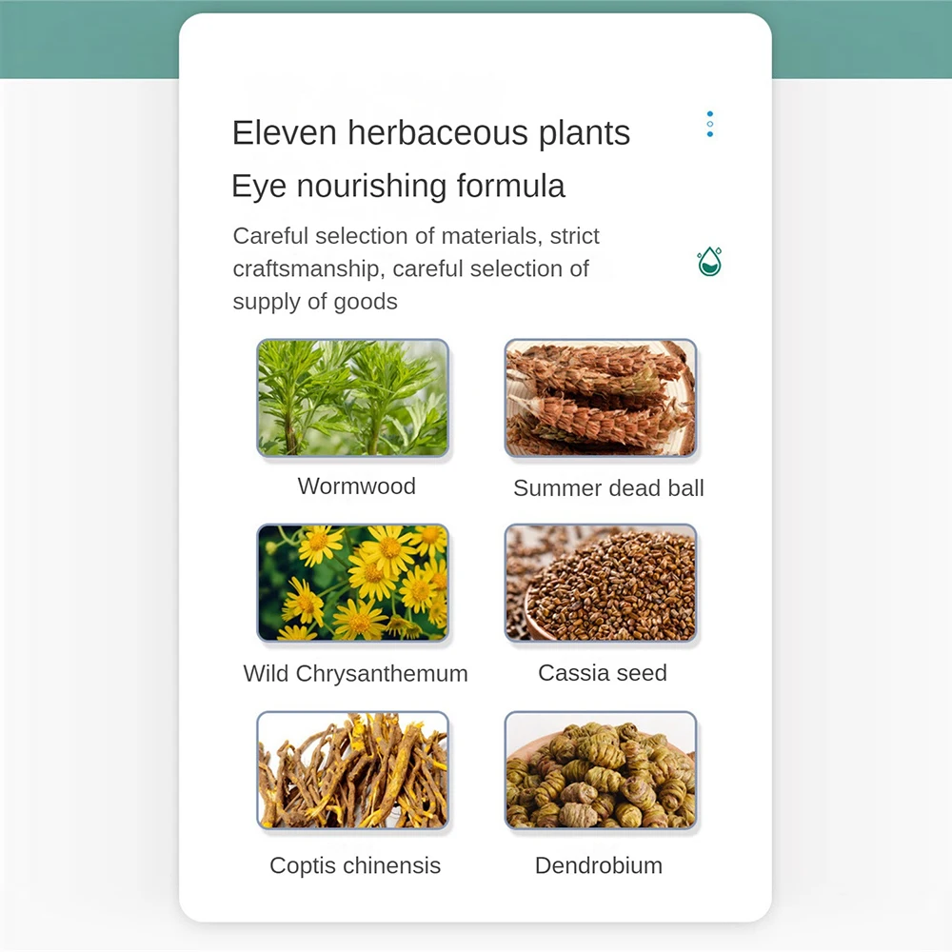This screenshot has height=952, width=952.
Task: Click the Coptis chinensis caption
Action: tap(355, 865)
